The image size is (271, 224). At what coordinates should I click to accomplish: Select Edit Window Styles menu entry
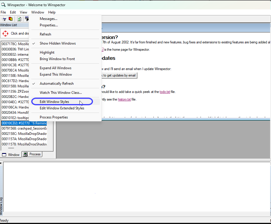click(x=65, y=102)
